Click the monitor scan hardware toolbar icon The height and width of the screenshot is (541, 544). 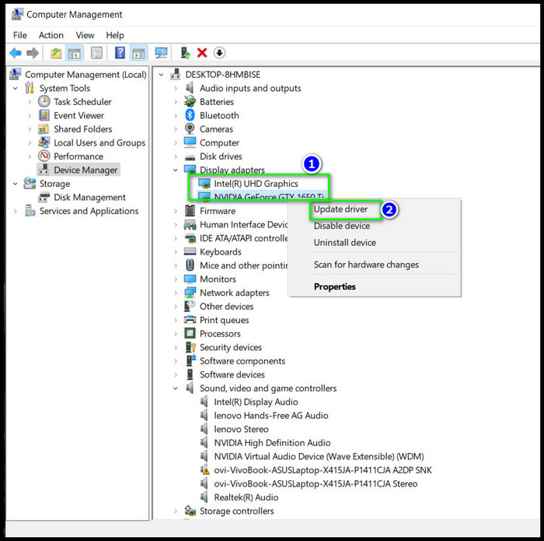coord(162,53)
